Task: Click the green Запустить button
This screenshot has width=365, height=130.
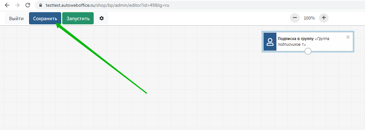Action: [78, 18]
